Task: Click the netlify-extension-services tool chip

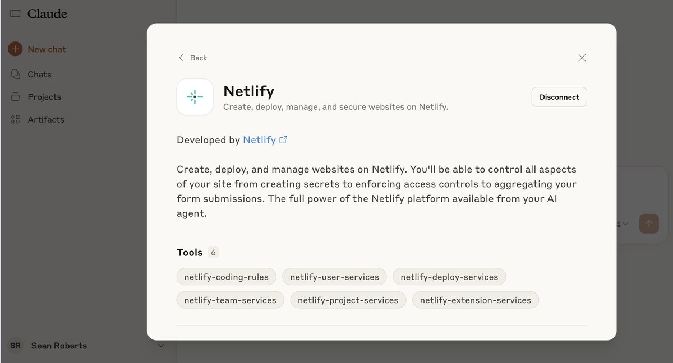Action: (476, 300)
